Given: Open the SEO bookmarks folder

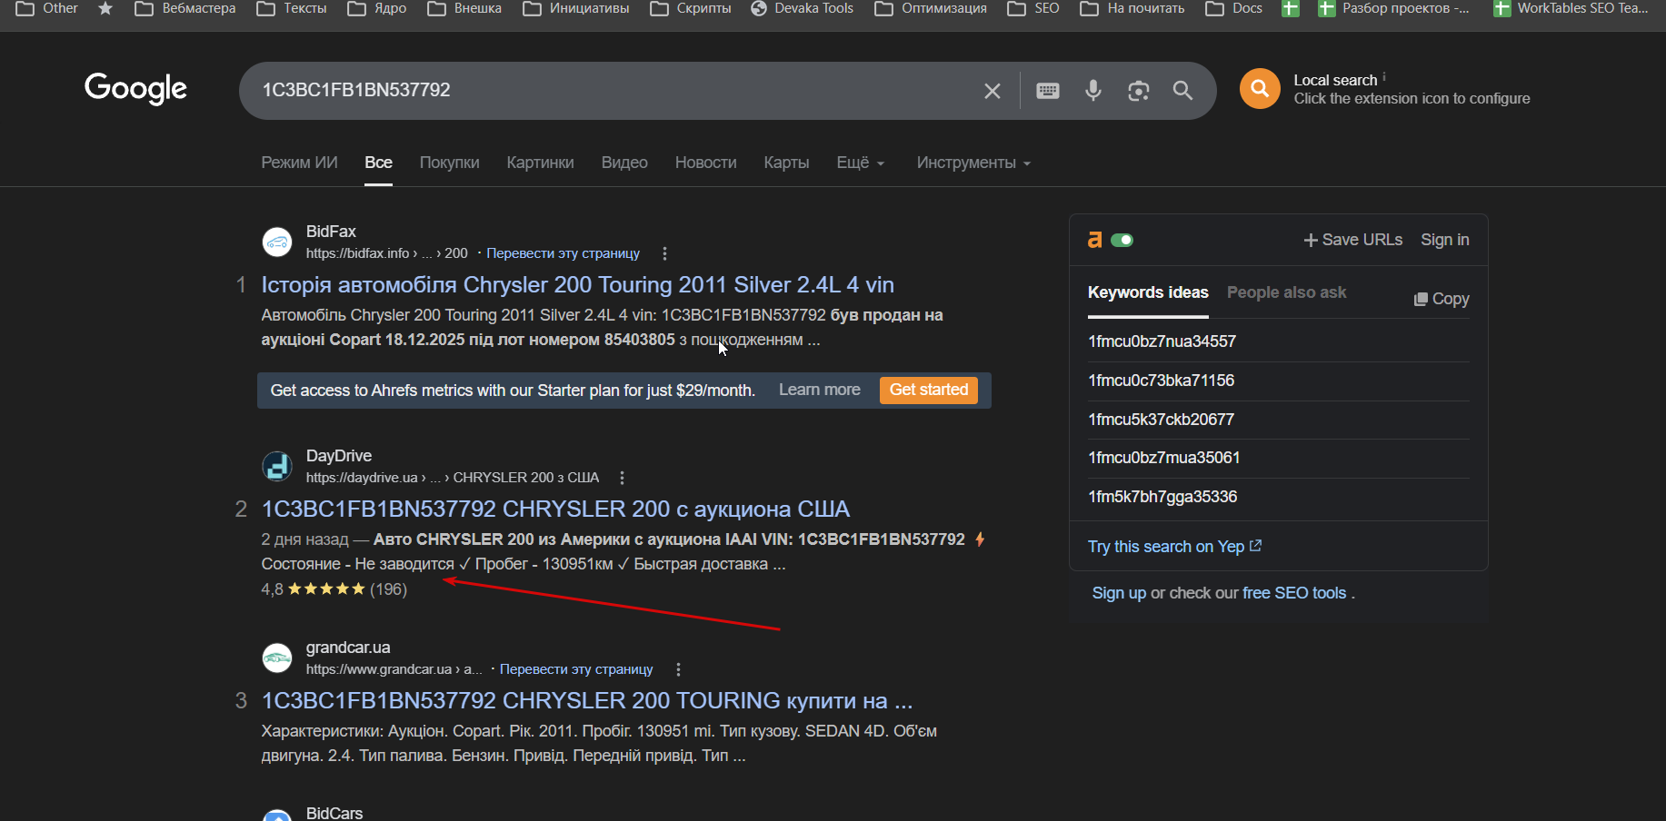Looking at the screenshot, I should pyautogui.click(x=1033, y=8).
